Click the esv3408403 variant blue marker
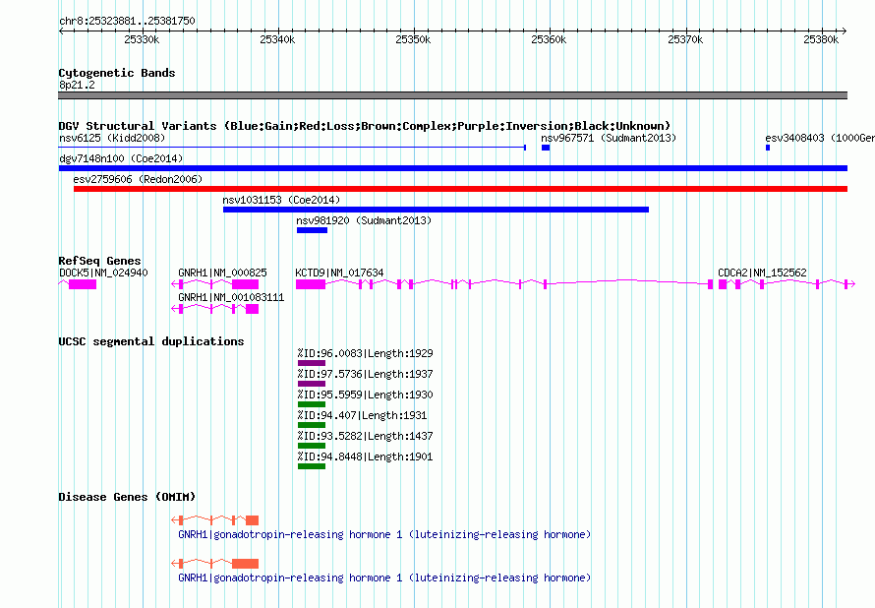The width and height of the screenshot is (875, 608). coord(768,148)
